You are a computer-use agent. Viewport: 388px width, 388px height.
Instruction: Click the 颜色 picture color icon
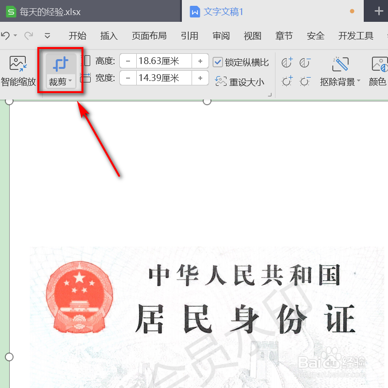click(380, 64)
